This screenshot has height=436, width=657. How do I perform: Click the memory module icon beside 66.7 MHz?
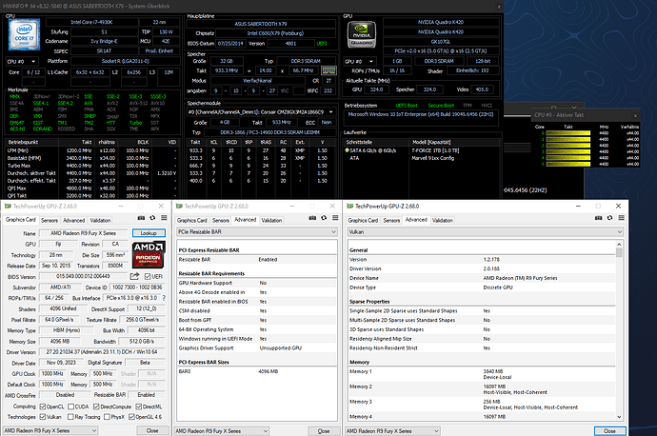click(x=328, y=70)
